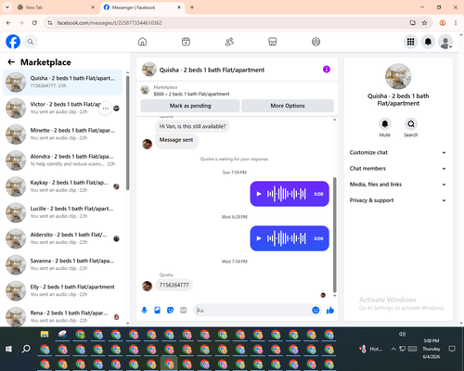This screenshot has width=464, height=371.
Task: Open the Facebook notifications bell
Action: pos(428,42)
